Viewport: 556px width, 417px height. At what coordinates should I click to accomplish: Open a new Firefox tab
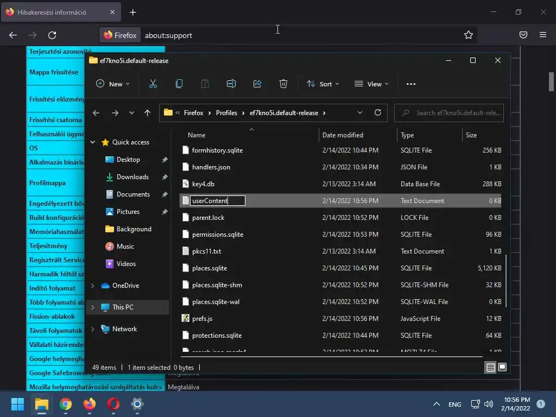click(x=132, y=12)
